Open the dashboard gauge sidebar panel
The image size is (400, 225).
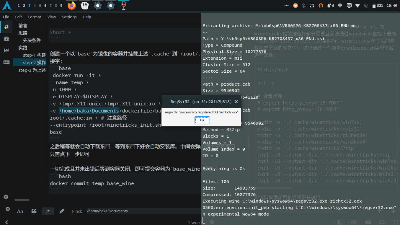point(6,39)
